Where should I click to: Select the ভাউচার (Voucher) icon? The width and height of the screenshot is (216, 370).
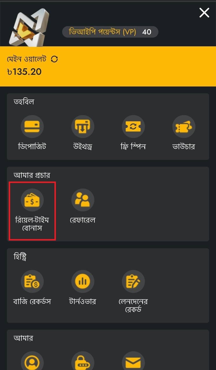coord(184,127)
